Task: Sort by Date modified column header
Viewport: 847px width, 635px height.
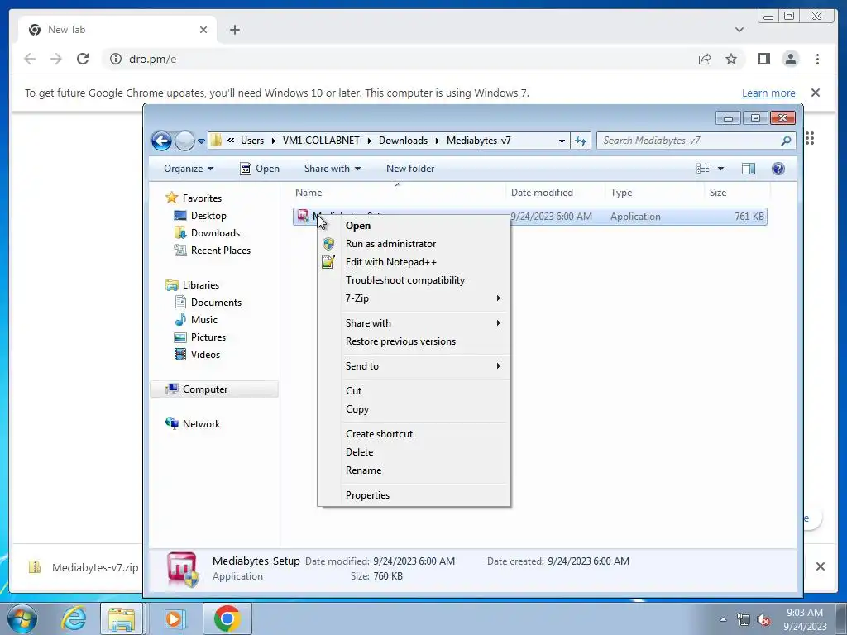Action: pos(555,193)
